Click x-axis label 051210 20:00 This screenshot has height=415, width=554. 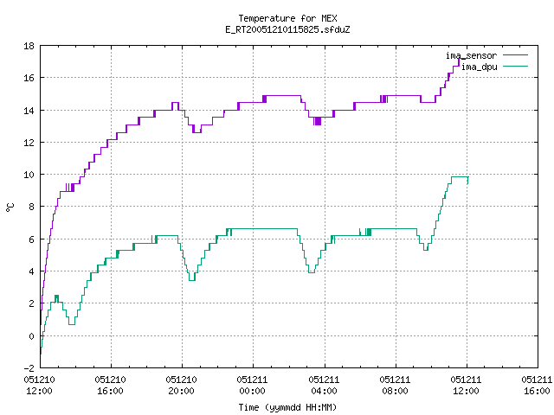181,386
